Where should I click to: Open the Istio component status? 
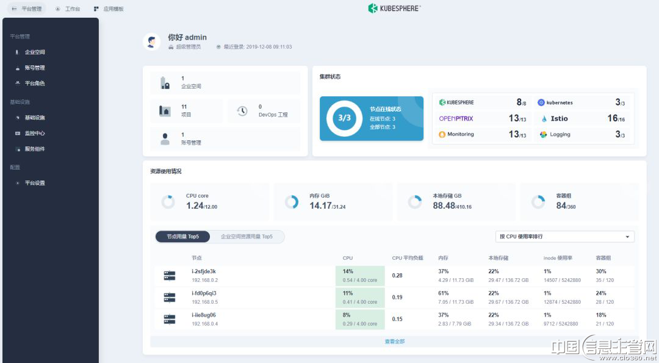point(582,118)
